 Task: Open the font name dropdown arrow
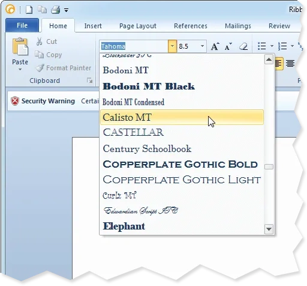[x=172, y=46]
